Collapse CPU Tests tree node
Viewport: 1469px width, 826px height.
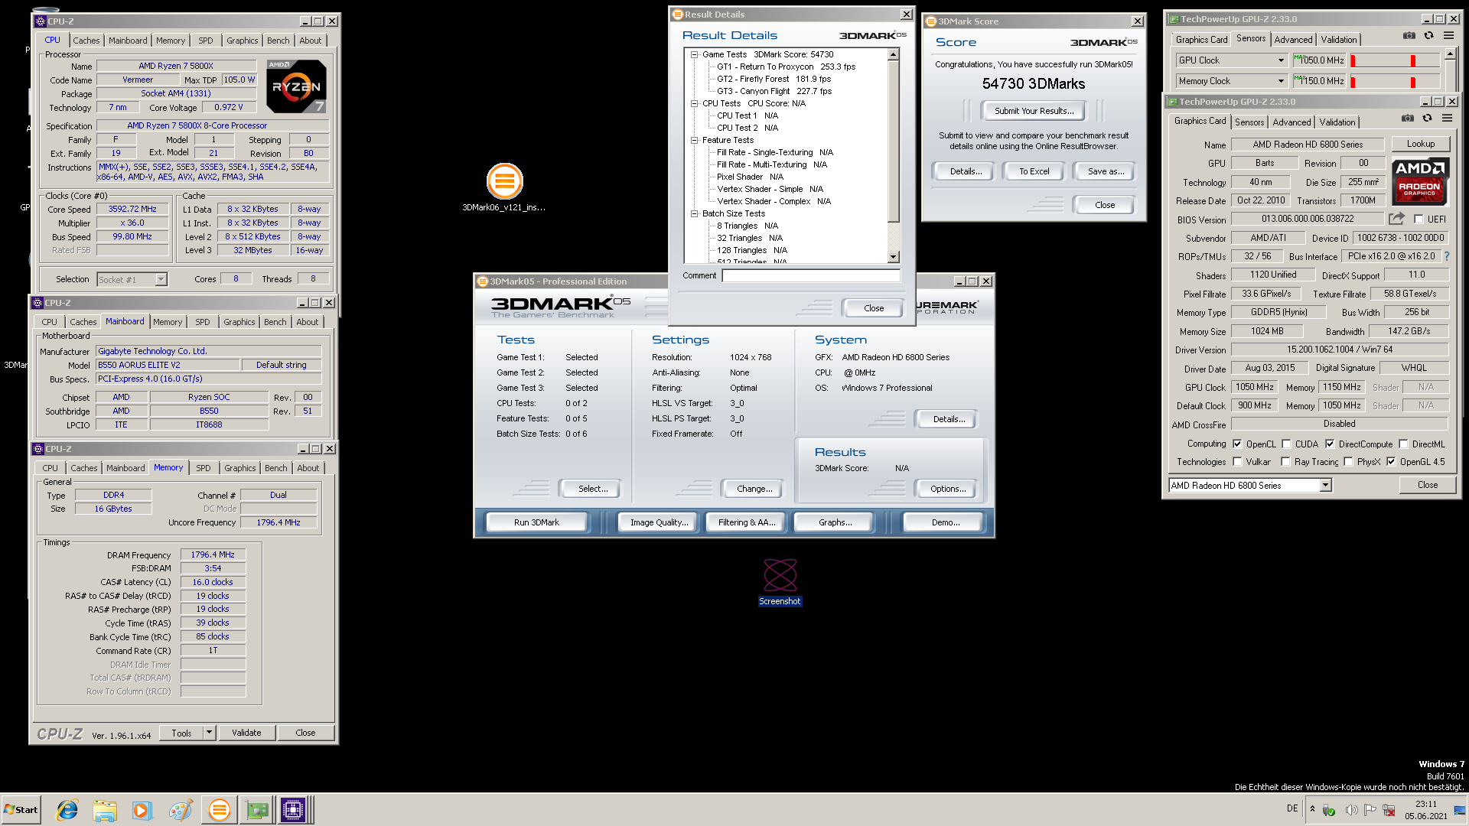pyautogui.click(x=695, y=103)
